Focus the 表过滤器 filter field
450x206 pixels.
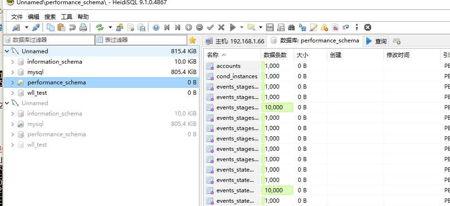(x=141, y=40)
